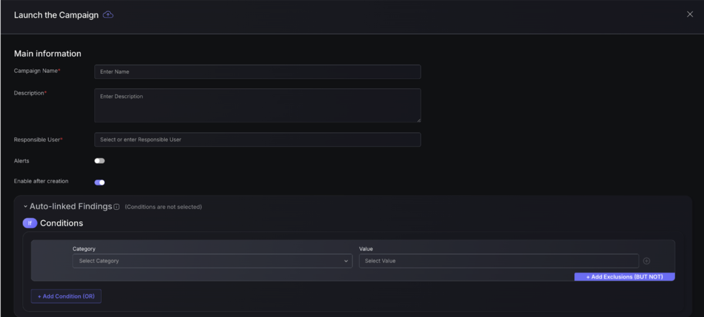Click the cloud upload icon beside the title
The width and height of the screenshot is (704, 317).
coord(108,15)
